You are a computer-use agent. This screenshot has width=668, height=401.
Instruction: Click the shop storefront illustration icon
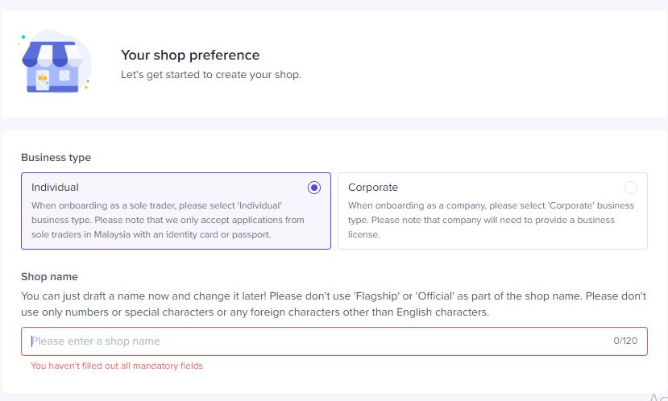(54, 62)
